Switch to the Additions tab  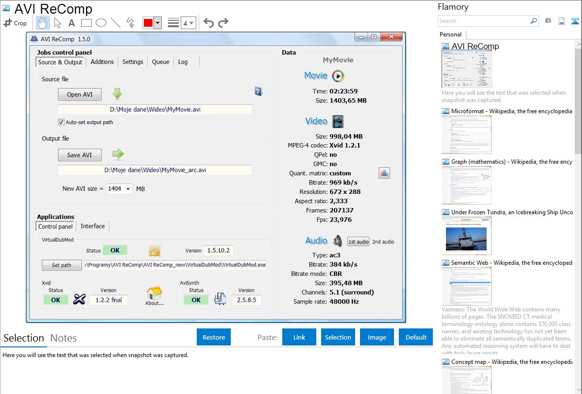tap(102, 62)
